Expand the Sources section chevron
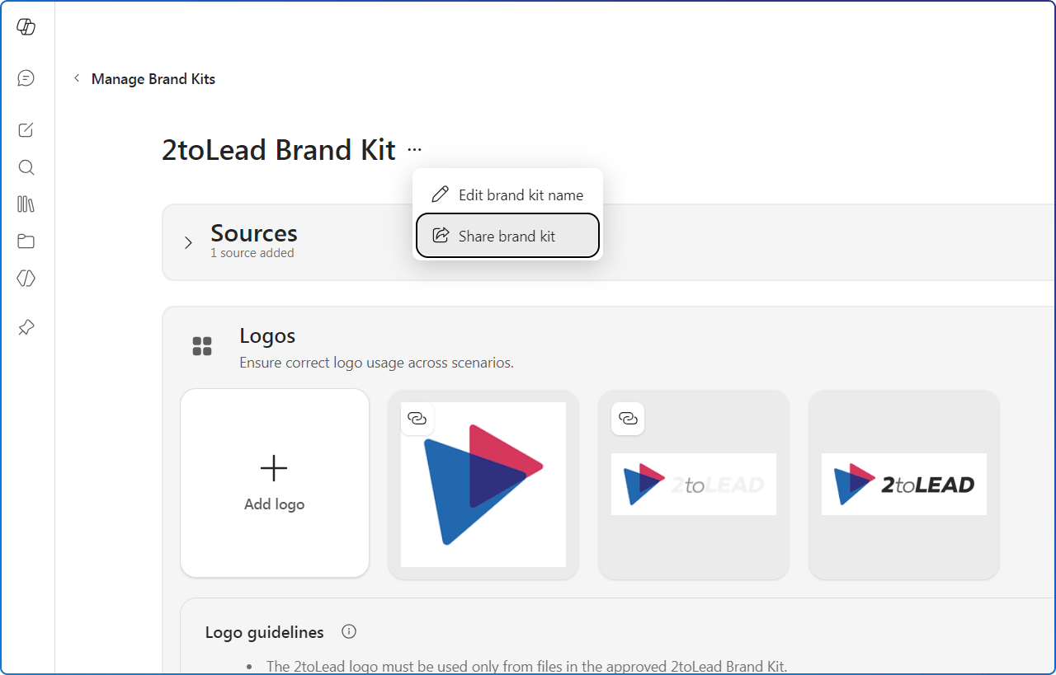The image size is (1056, 675). pos(188,242)
